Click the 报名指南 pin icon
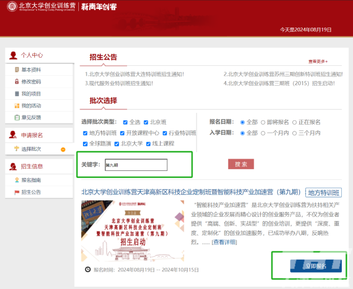Screen dimensions: 353x289 (16, 180)
